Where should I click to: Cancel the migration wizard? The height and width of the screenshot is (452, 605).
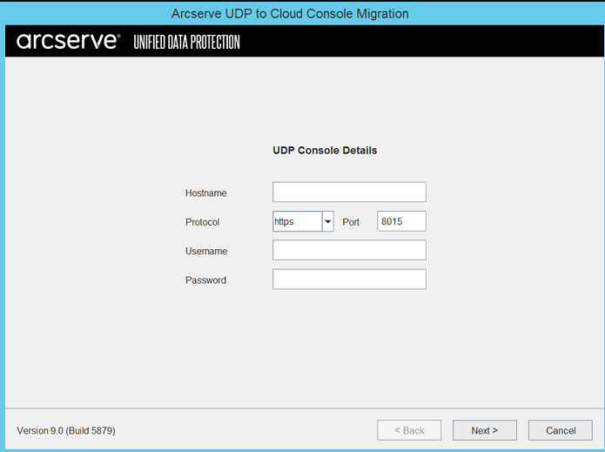tap(561, 430)
